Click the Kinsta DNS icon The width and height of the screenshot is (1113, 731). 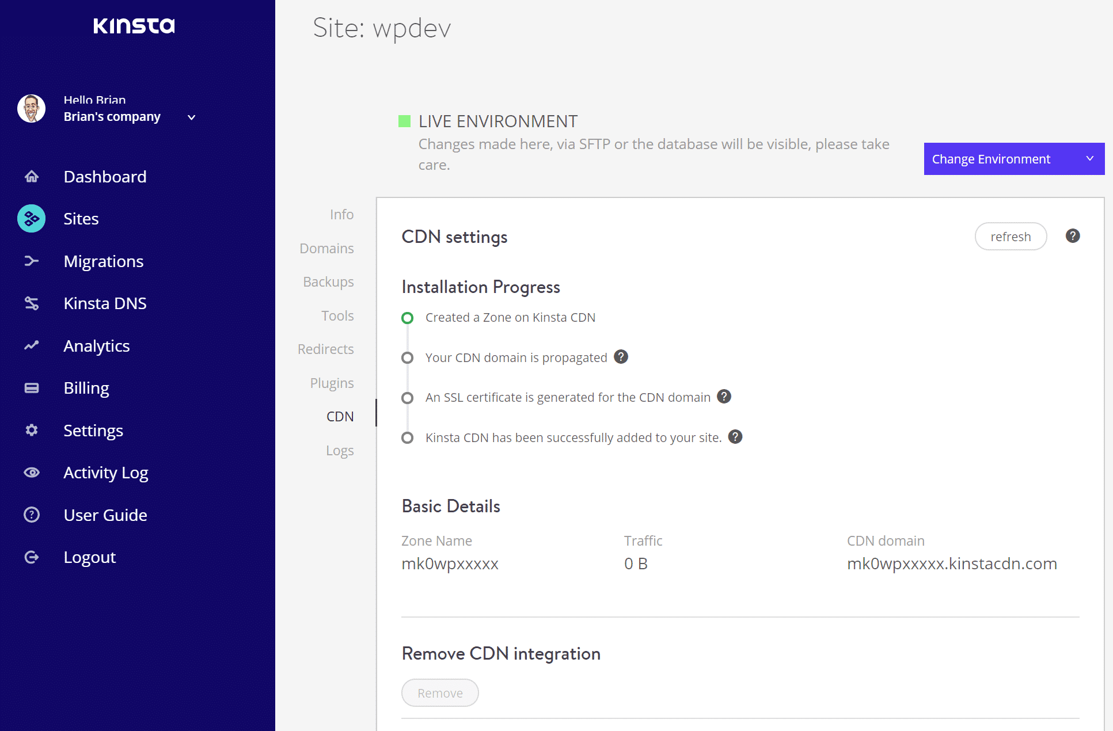click(32, 303)
